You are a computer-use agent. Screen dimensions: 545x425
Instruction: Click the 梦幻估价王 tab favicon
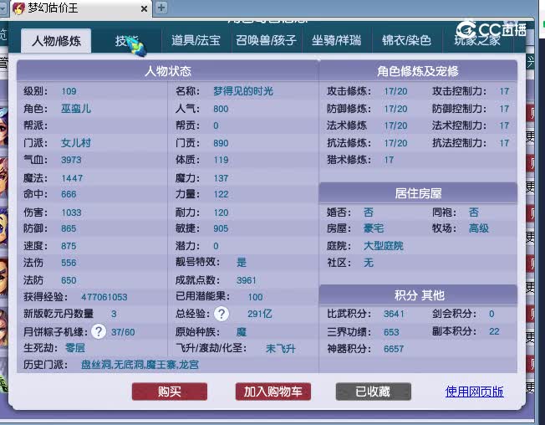point(18,8)
